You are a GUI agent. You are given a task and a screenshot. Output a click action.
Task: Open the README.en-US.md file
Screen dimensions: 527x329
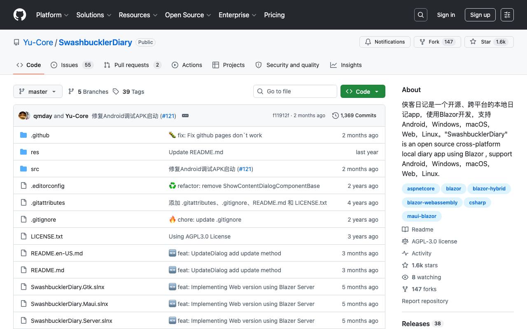[x=57, y=253]
